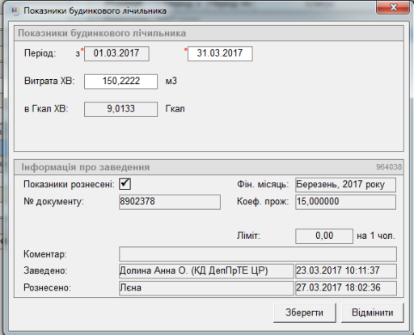Close the Показники будинкового лічильника dialog
This screenshot has width=414, height=335.
tap(393, 7)
